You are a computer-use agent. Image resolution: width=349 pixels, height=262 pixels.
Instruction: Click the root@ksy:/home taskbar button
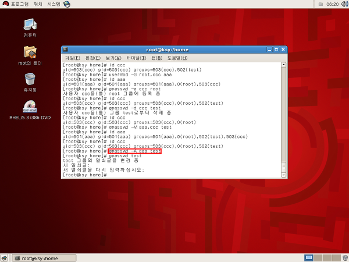(x=44, y=258)
